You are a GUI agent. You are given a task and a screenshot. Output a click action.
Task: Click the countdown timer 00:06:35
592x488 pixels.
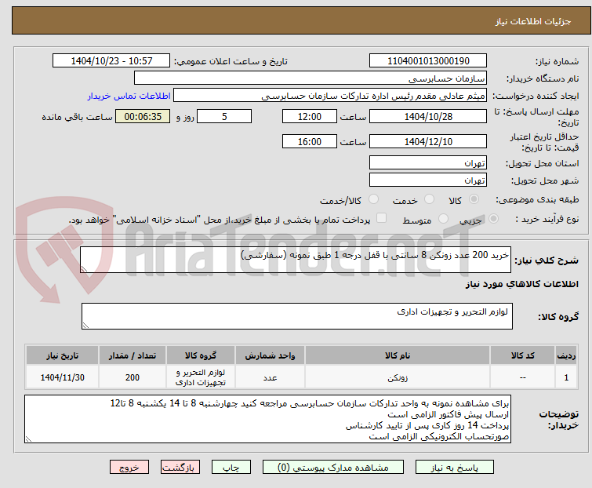(143, 116)
